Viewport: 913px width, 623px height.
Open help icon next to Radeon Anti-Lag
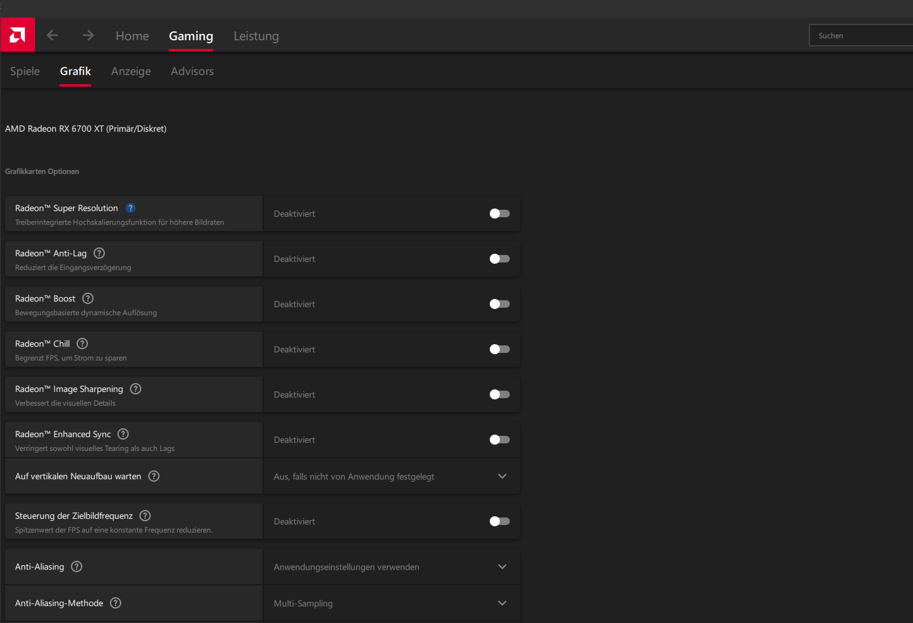point(99,253)
